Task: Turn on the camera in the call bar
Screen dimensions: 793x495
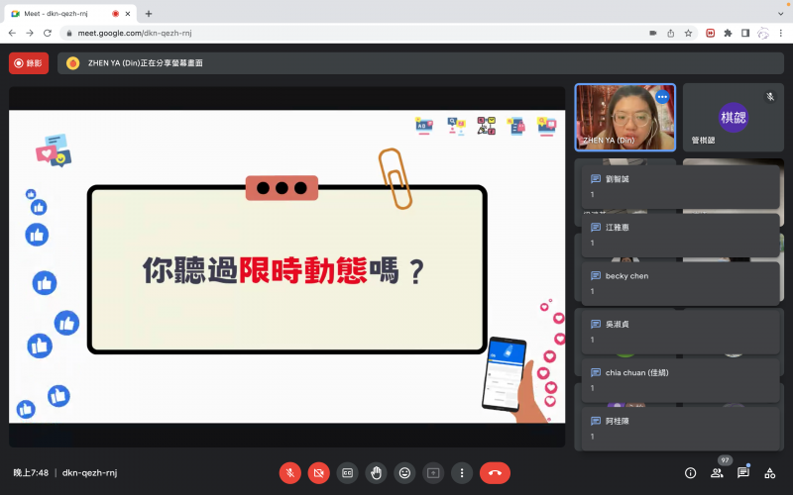Action: [x=318, y=473]
